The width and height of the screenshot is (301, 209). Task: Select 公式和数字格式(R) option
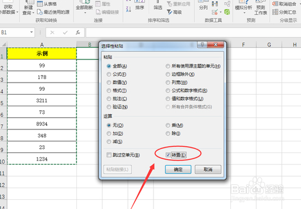(x=186, y=91)
